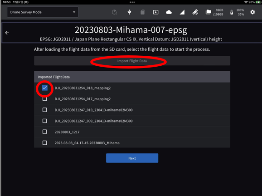The height and width of the screenshot is (196, 262).
Task: Check the 2023-08-03_04-17-45-20230803_Mihama checkbox
Action: pyautogui.click(x=44, y=143)
